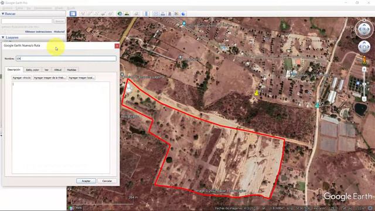Click the Agregar vínculo button
Viewport: 375px width, 211px height.
click(x=22, y=78)
